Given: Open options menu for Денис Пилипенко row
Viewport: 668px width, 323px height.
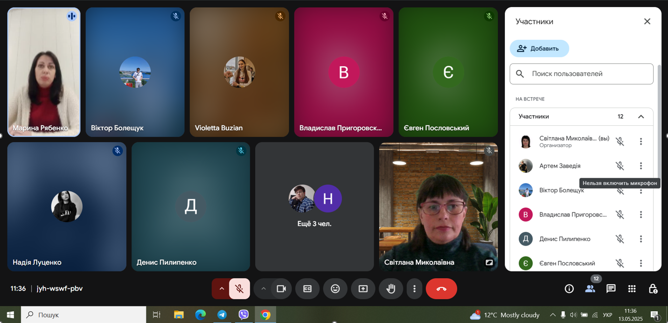Looking at the screenshot, I should [x=641, y=239].
